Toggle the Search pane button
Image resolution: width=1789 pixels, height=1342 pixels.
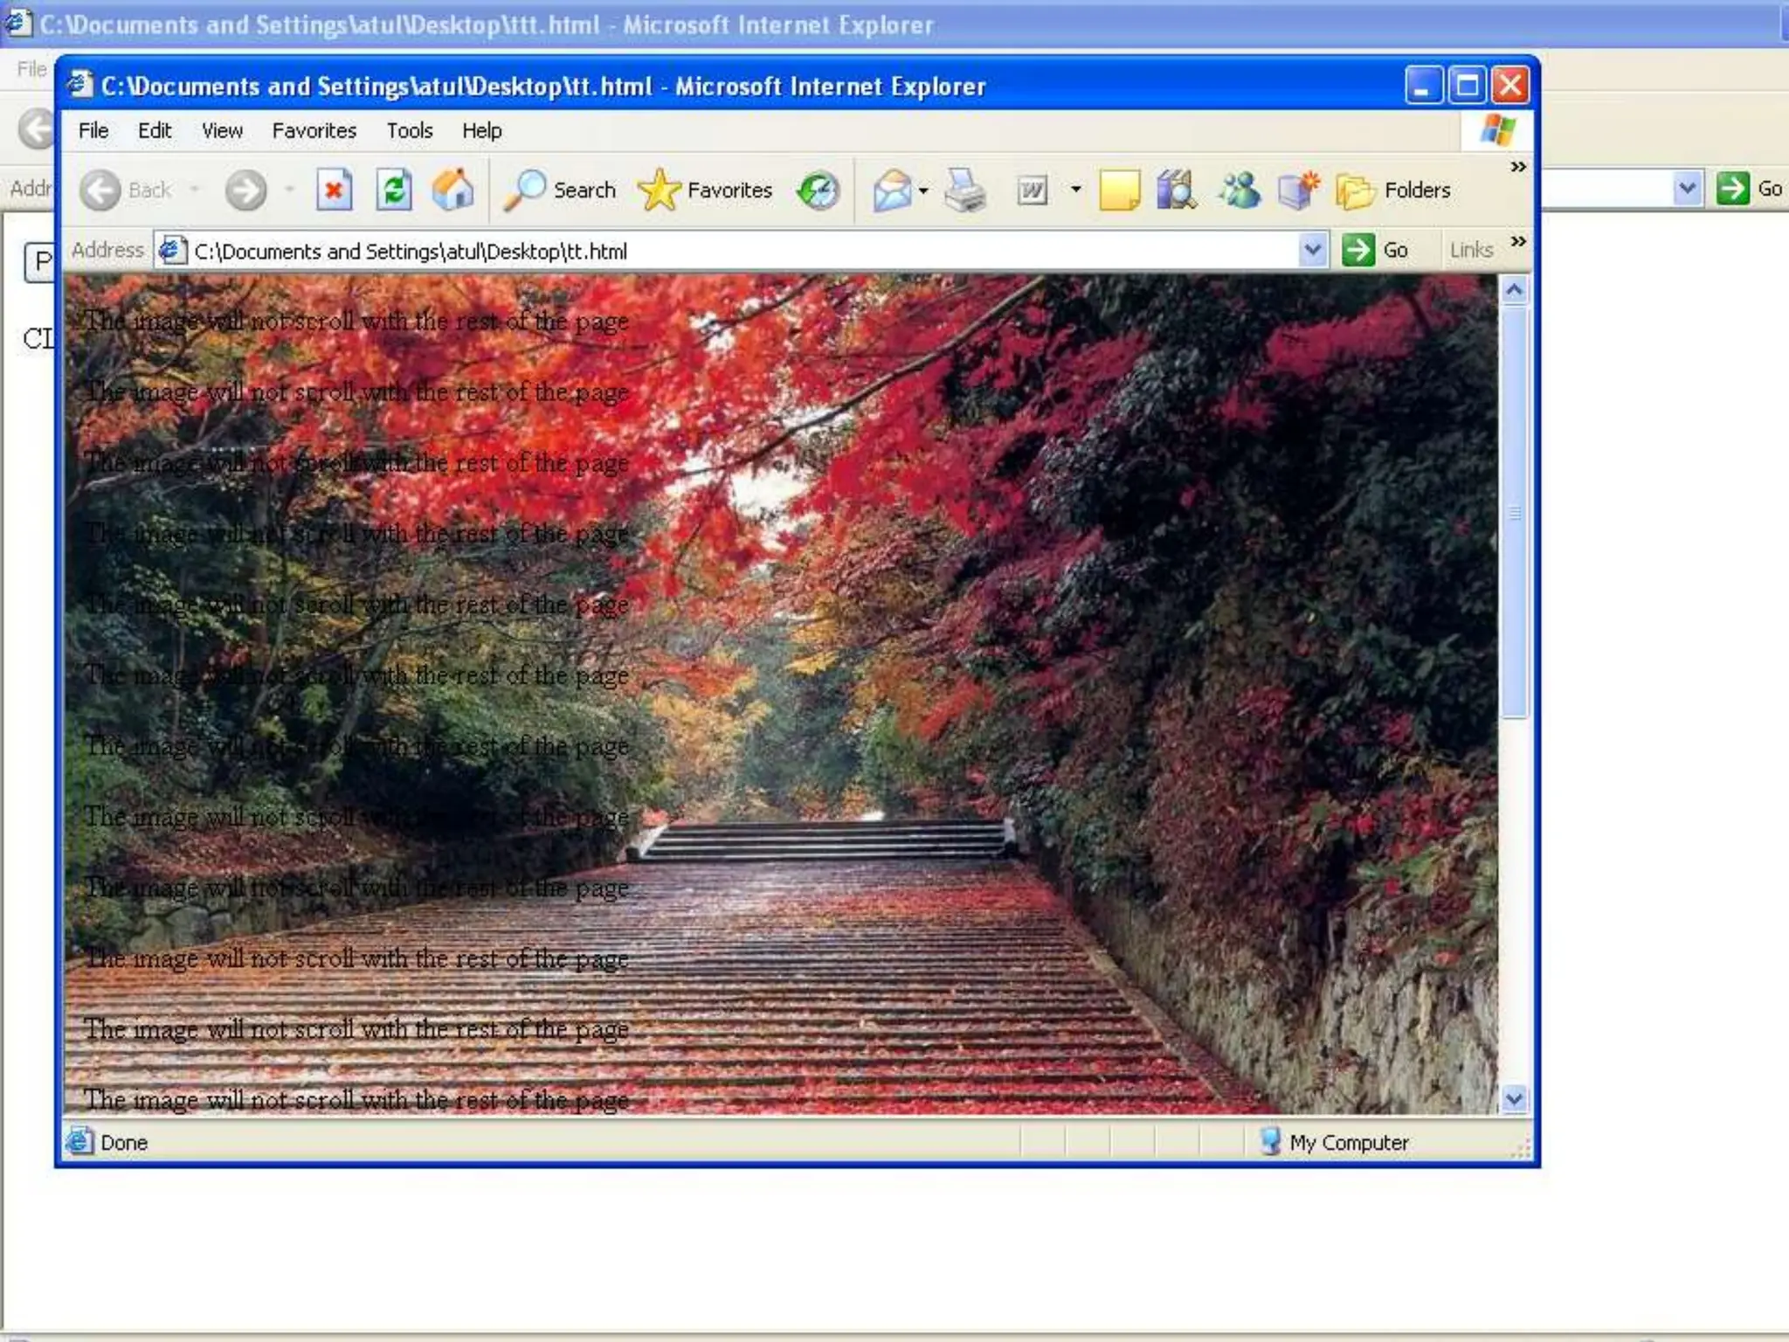[x=561, y=190]
